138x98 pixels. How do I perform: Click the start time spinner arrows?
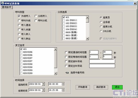point(63,84)
